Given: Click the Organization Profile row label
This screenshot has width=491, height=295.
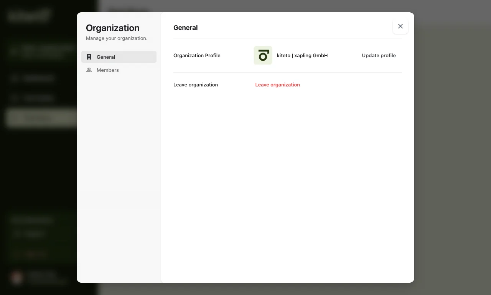Looking at the screenshot, I should coord(197,55).
